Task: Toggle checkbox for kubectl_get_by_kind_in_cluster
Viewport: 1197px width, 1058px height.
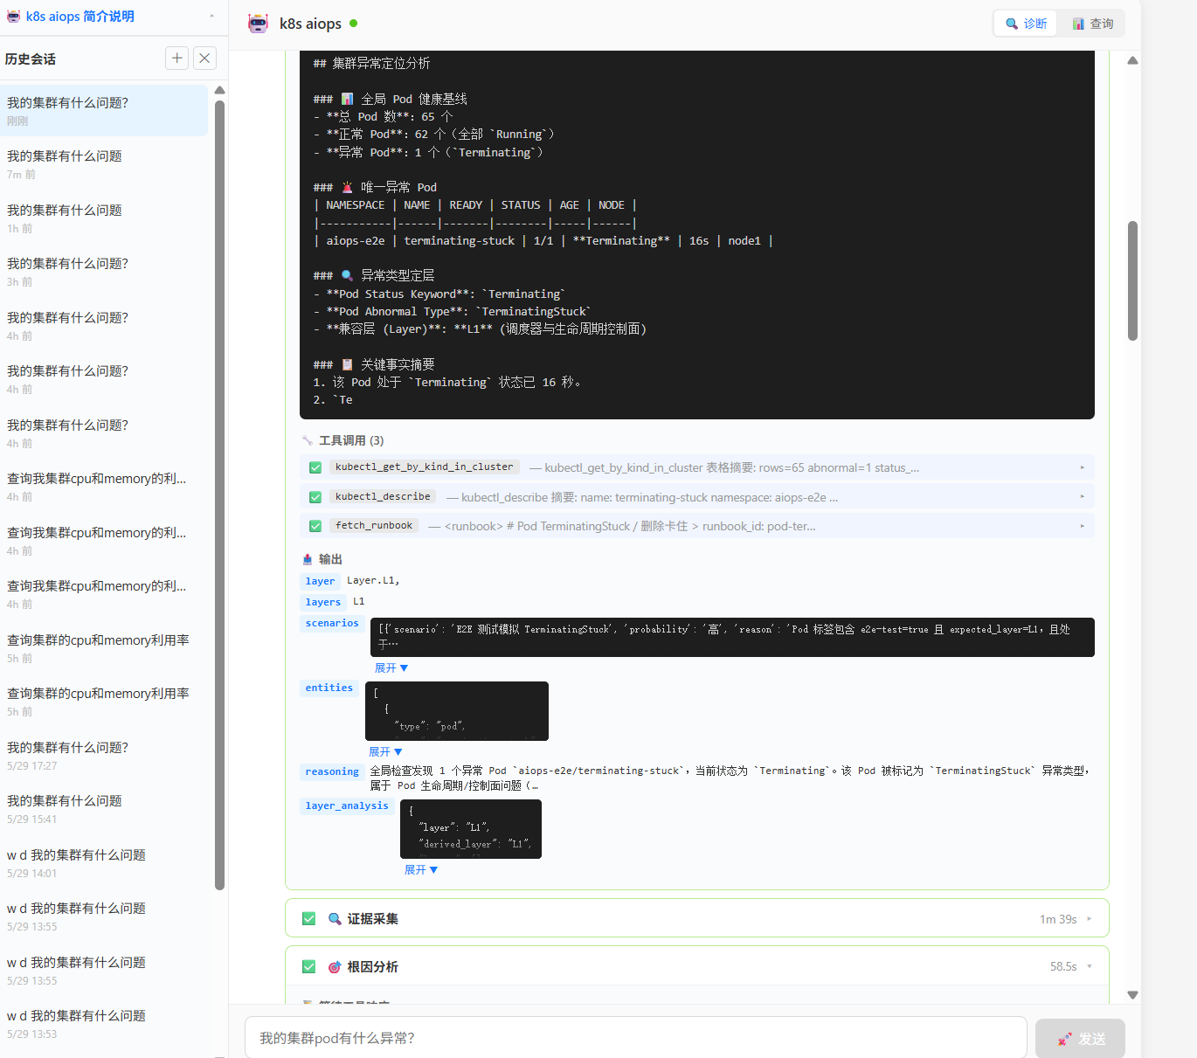Action: [x=315, y=467]
